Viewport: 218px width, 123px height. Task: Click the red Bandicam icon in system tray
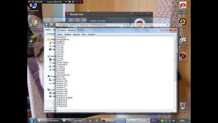158,121
